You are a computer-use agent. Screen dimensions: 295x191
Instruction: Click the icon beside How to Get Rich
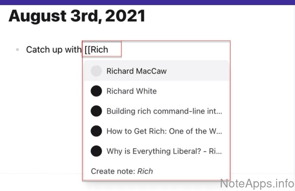(96, 131)
